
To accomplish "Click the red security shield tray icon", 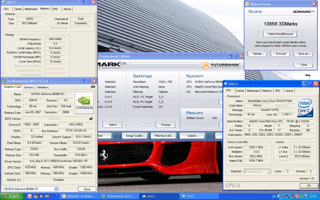I will (x=283, y=196).
